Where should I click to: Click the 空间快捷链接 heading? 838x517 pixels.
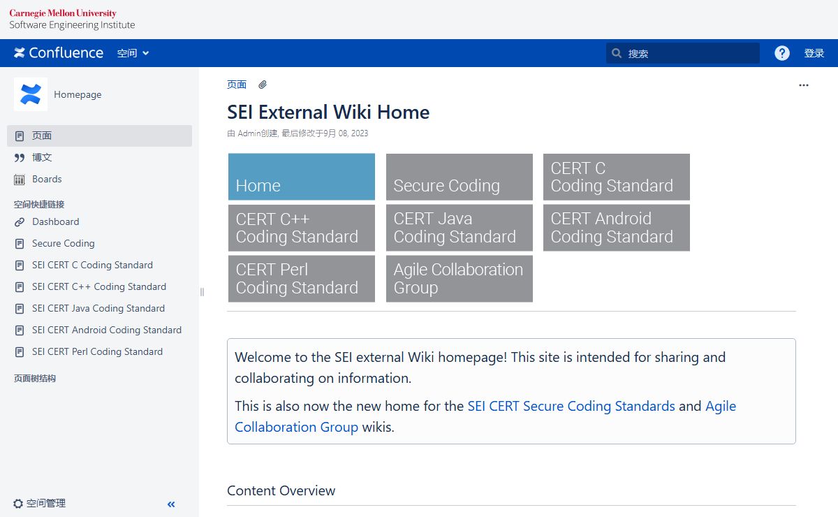[39, 205]
